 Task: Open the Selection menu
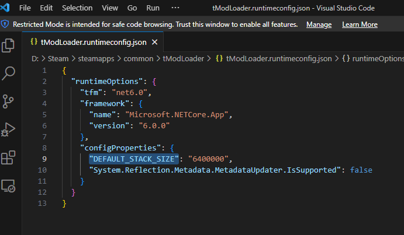(x=77, y=9)
